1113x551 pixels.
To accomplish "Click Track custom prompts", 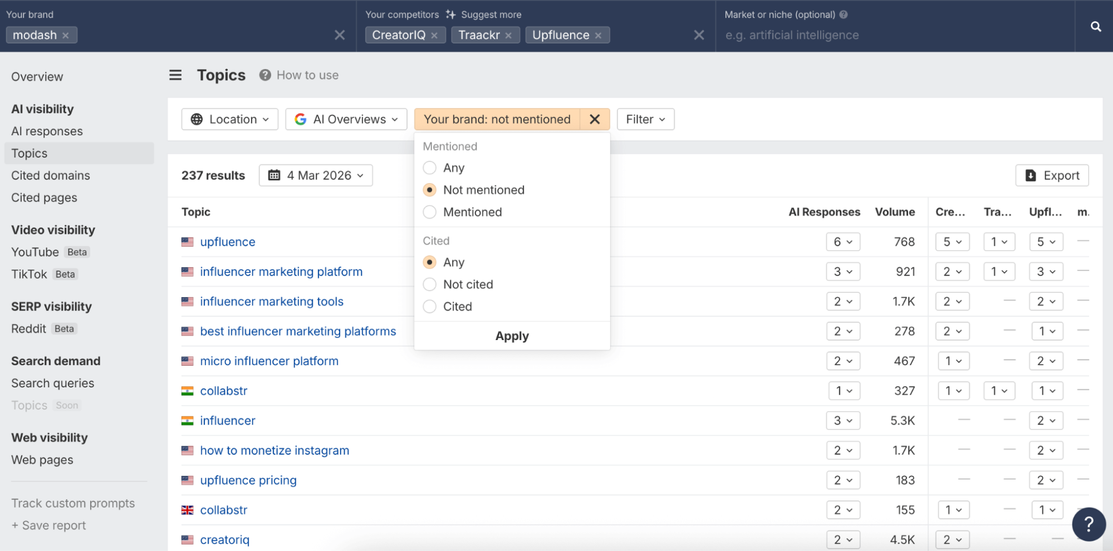I will [x=73, y=504].
